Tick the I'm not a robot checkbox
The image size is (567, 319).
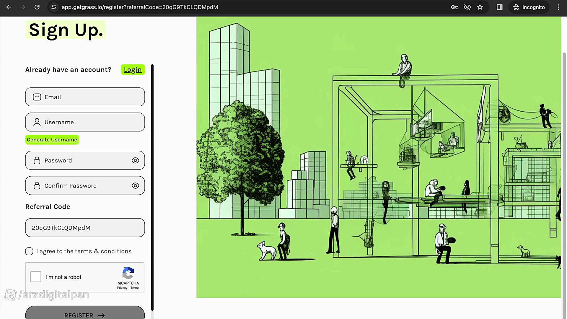36,277
